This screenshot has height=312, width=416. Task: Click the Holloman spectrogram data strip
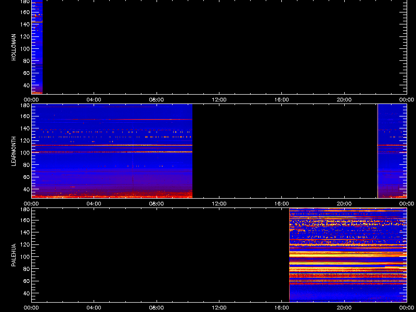click(x=37, y=47)
